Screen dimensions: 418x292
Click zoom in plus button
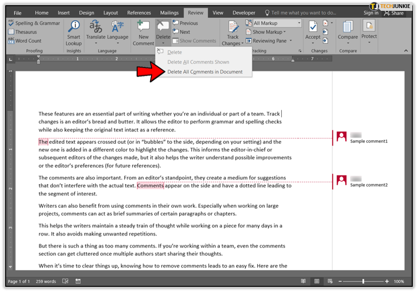click(387, 281)
